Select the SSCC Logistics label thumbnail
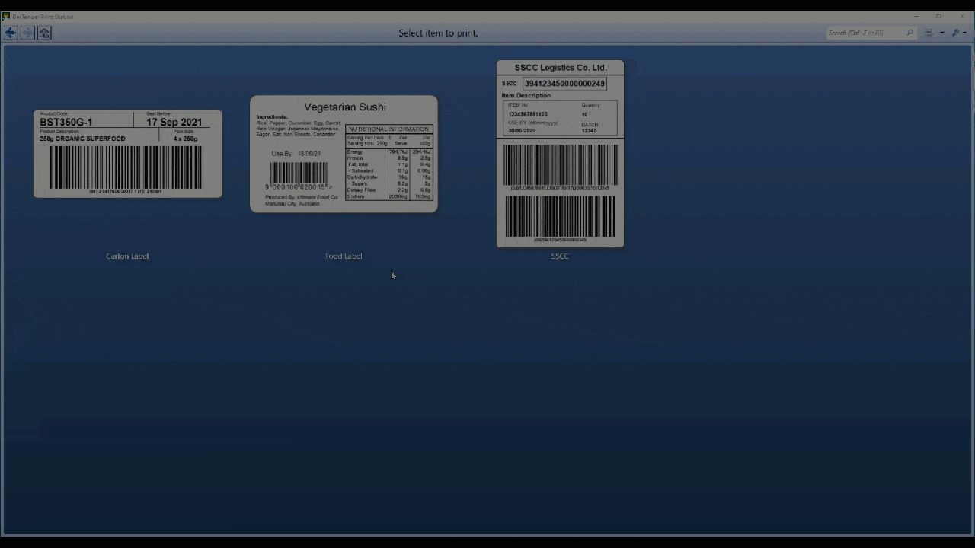This screenshot has height=548, width=975. point(560,154)
